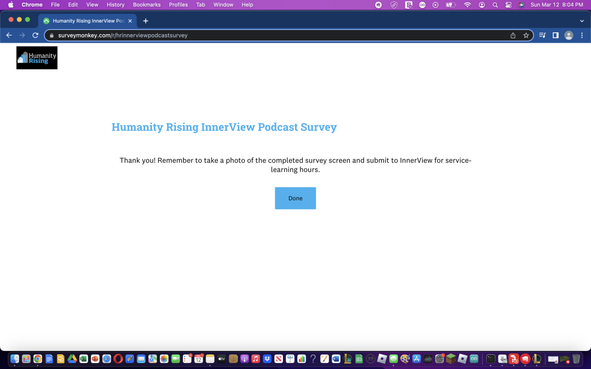Open the Bookmarks menu

tap(147, 5)
